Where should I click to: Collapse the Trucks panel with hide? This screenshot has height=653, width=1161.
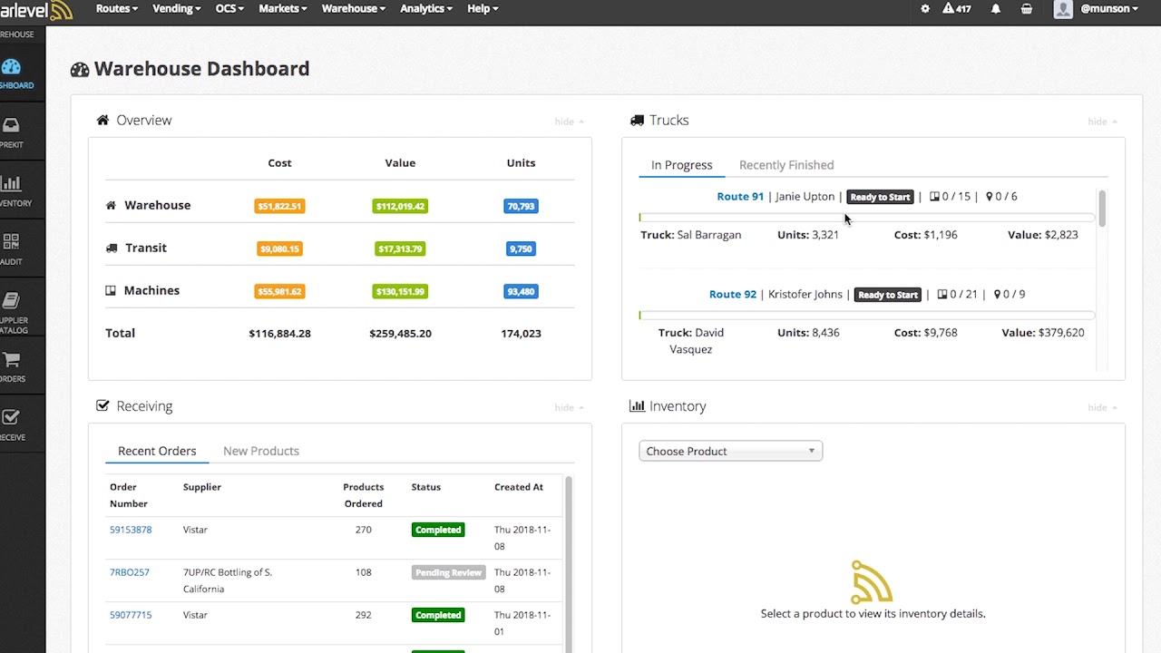click(x=1102, y=122)
